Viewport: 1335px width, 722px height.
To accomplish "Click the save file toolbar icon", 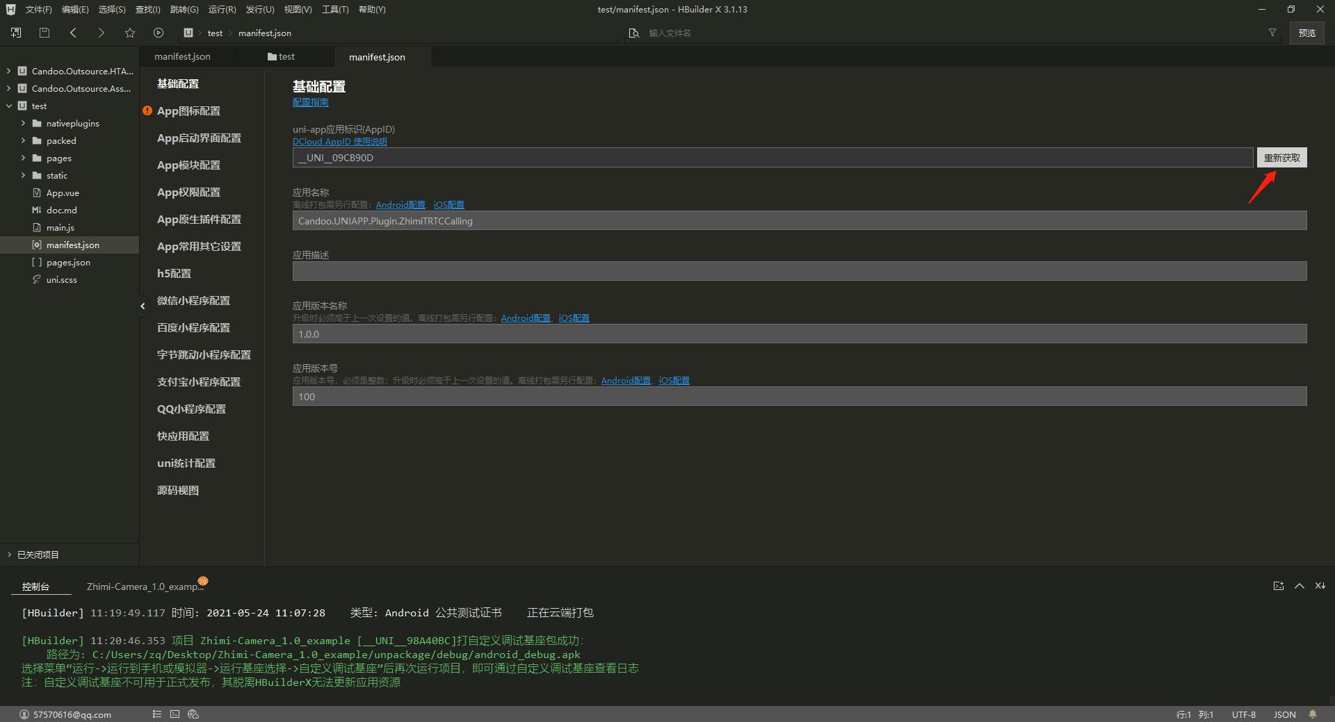I will [44, 33].
